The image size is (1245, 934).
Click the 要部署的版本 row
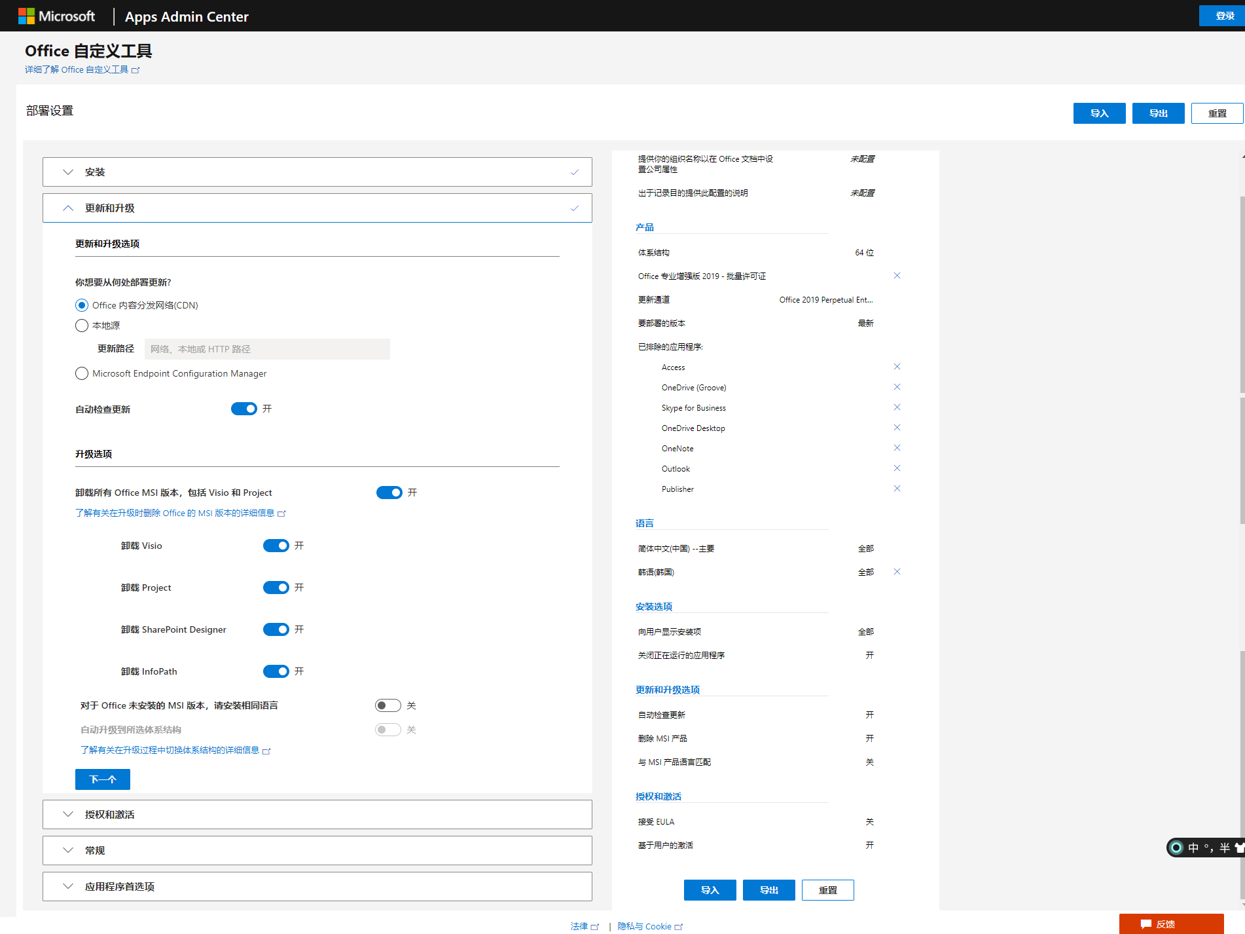[x=756, y=324]
